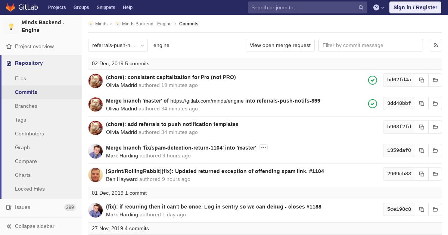Open commit hash link b963f2fd

pyautogui.click(x=399, y=127)
